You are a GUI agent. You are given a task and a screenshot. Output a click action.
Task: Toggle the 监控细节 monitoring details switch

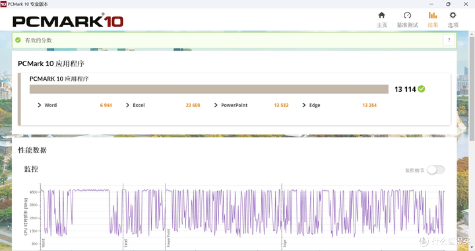(x=435, y=170)
